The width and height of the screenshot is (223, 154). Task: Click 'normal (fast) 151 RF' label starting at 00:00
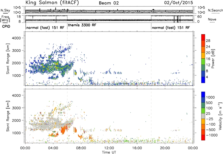pyautogui.click(x=45, y=28)
